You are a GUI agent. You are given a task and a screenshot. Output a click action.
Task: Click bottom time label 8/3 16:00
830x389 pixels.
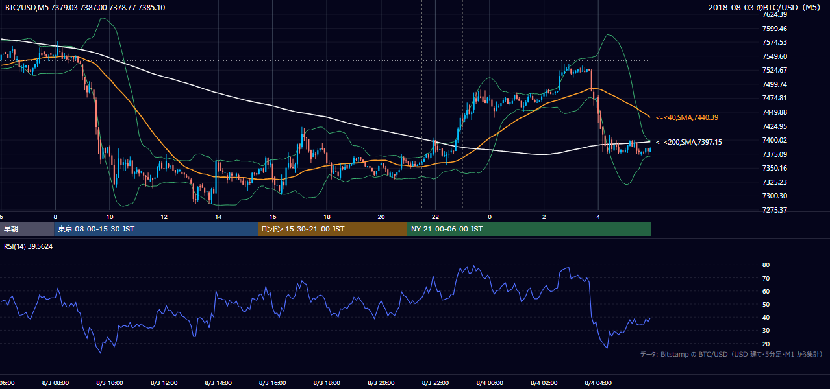click(274, 383)
